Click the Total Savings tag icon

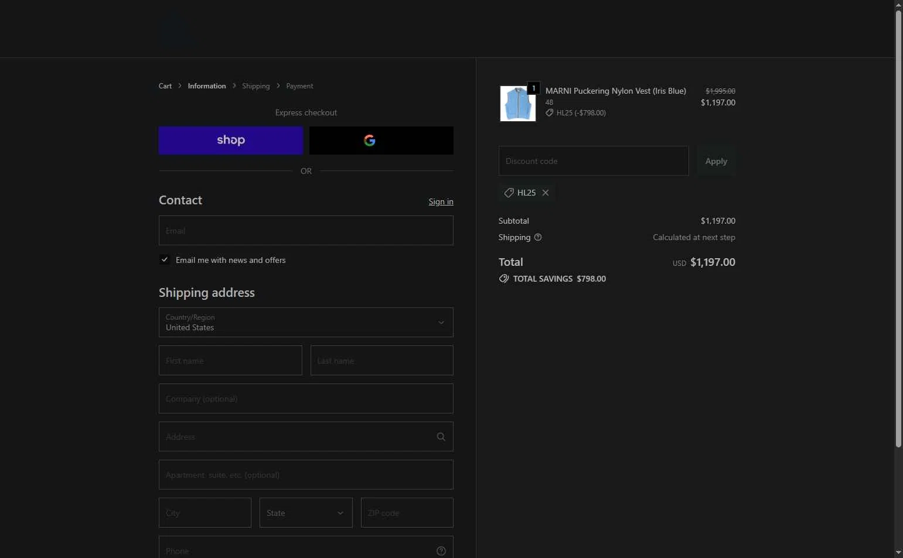(x=504, y=279)
